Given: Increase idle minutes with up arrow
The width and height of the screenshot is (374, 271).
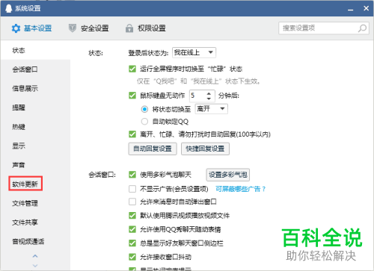Looking at the screenshot, I should (x=209, y=93).
